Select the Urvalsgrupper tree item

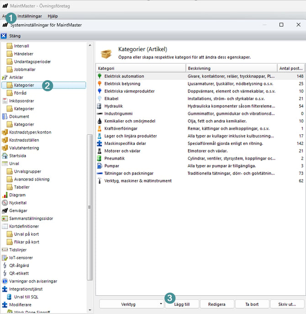coord(27,171)
